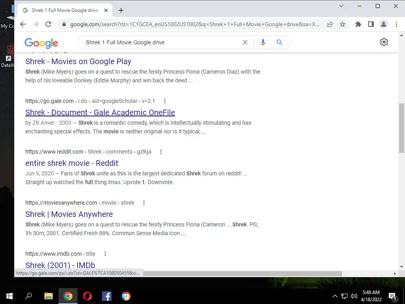The height and width of the screenshot is (304, 405).
Task: Start voice search with the microphone
Action: tap(263, 42)
